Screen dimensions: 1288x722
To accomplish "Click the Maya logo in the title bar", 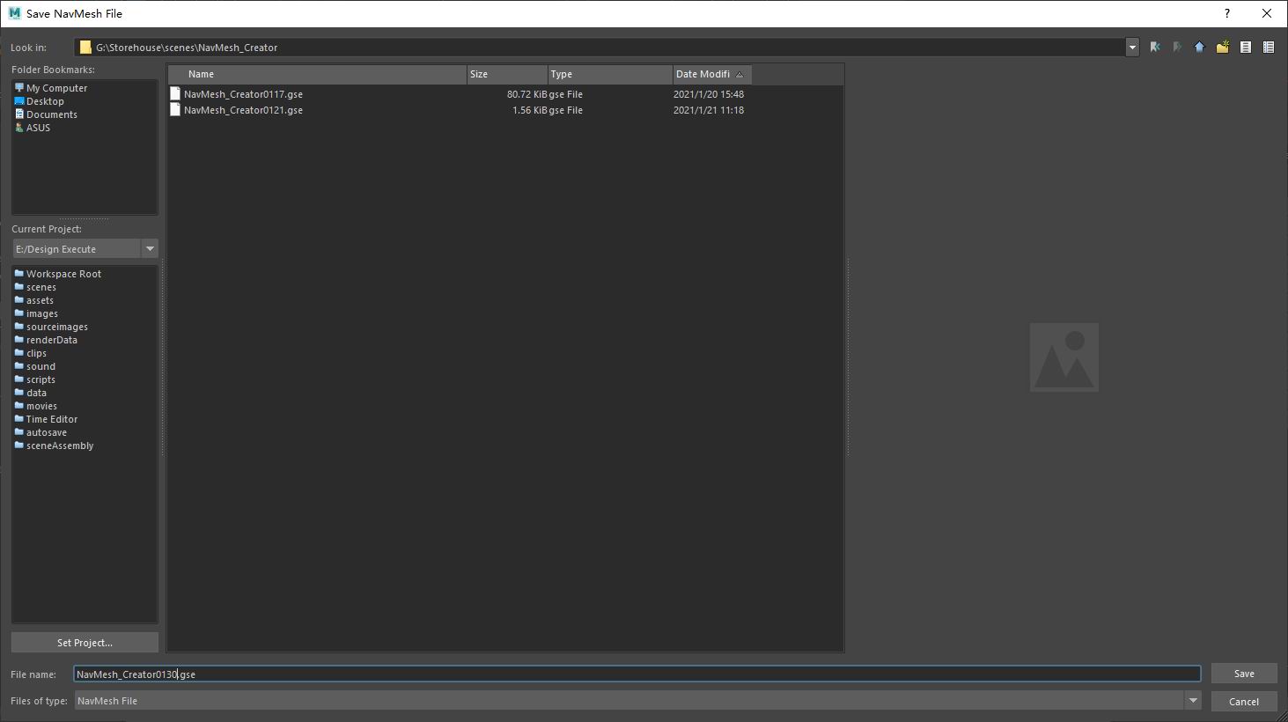I will (x=14, y=13).
